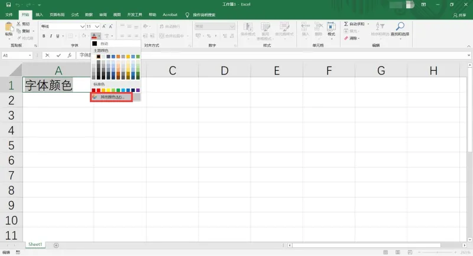Click the Wrap Text (自动换行) button

[170, 27]
